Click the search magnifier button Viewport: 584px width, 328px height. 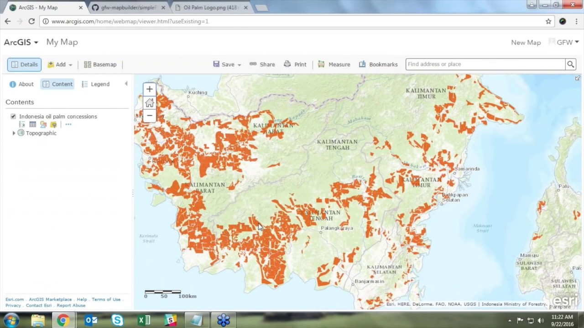pos(570,64)
